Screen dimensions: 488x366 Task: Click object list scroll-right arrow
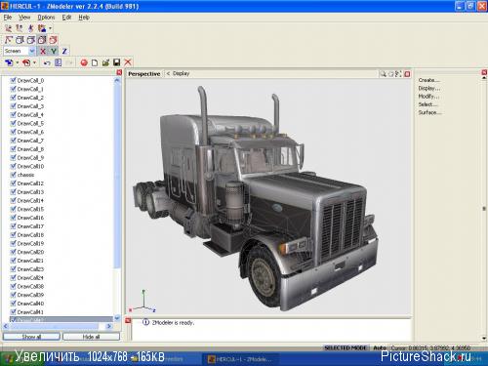pos(109,326)
